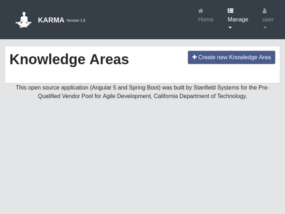The image size is (285, 214).
Task: Click the empty gray area beneath footer
Action: tap(142, 155)
